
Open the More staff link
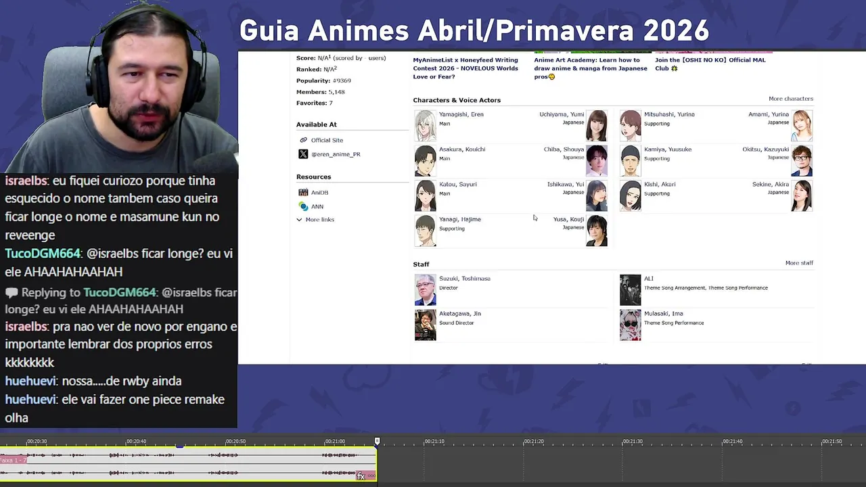click(x=799, y=263)
